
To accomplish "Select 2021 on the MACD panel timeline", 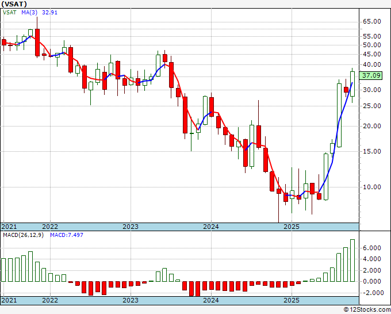I will (9, 300).
